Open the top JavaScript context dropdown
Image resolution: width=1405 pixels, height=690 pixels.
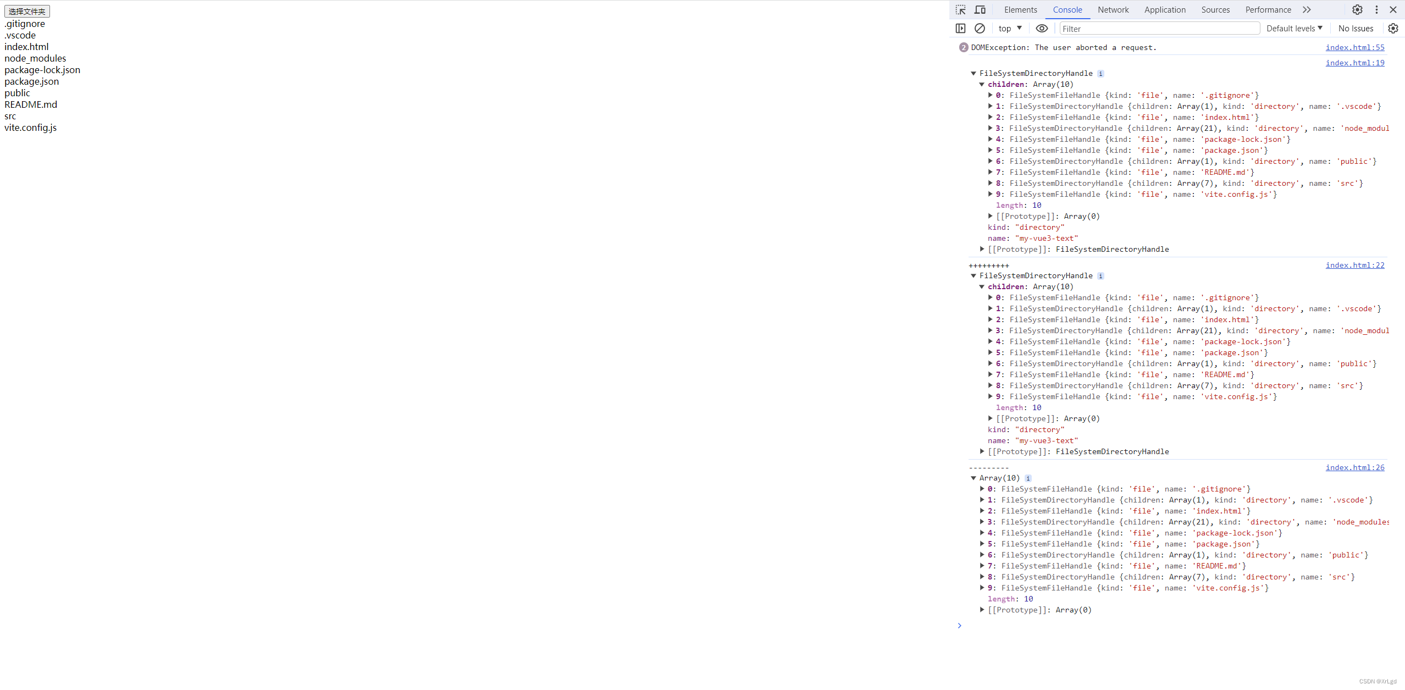[1010, 29]
